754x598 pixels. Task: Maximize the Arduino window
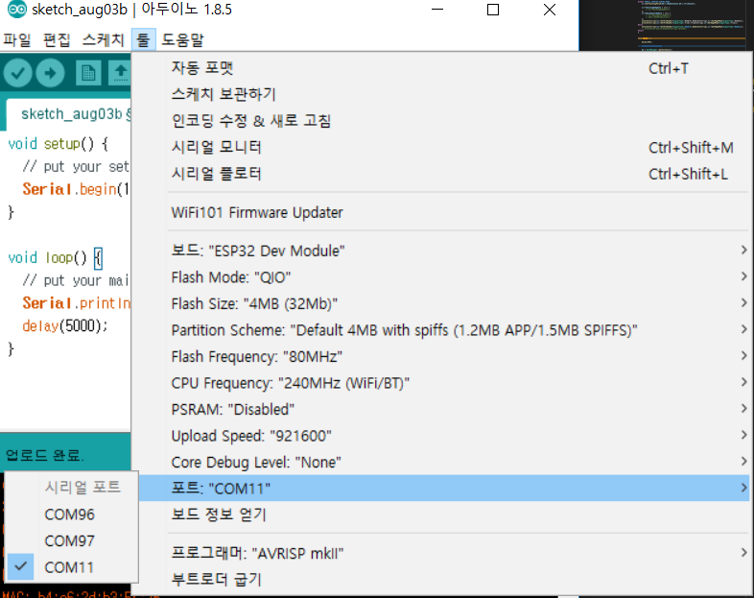[493, 10]
